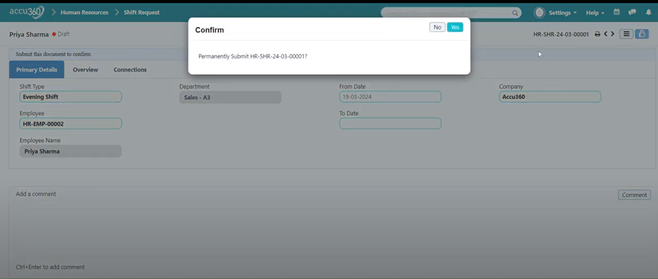Click the Draft status indicator
The width and height of the screenshot is (658, 279).
[61, 34]
